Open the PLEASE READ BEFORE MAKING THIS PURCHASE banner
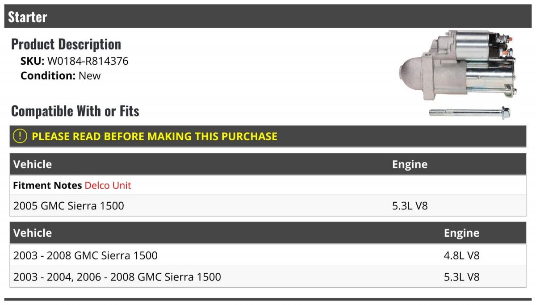 (268, 136)
